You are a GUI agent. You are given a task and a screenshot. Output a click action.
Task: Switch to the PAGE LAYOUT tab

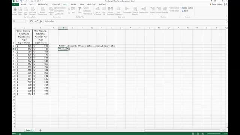[x=43, y=4]
